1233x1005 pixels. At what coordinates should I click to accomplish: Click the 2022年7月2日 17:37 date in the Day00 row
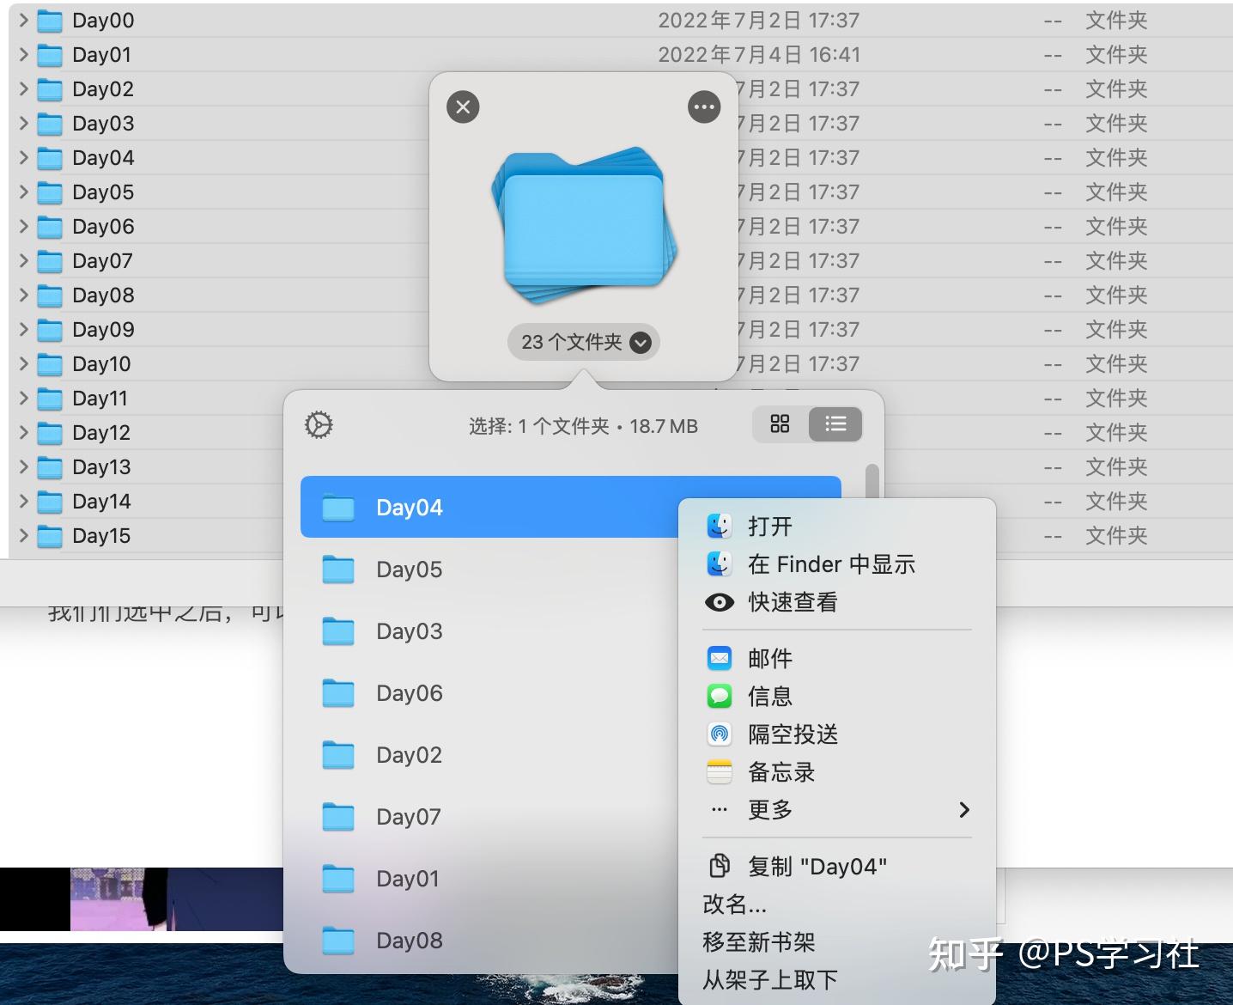pyautogui.click(x=759, y=21)
